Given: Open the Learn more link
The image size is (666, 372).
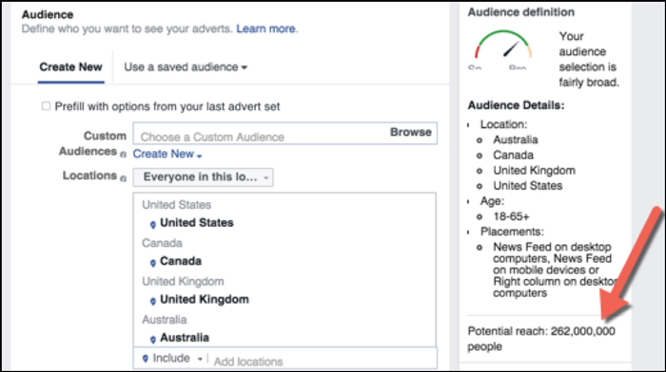Looking at the screenshot, I should pos(265,28).
